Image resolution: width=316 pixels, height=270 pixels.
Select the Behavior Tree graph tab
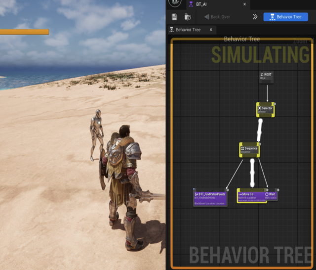coord(192,30)
